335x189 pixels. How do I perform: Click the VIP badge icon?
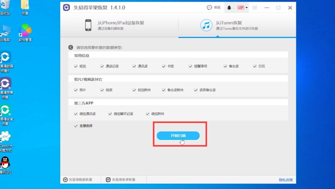(241, 8)
